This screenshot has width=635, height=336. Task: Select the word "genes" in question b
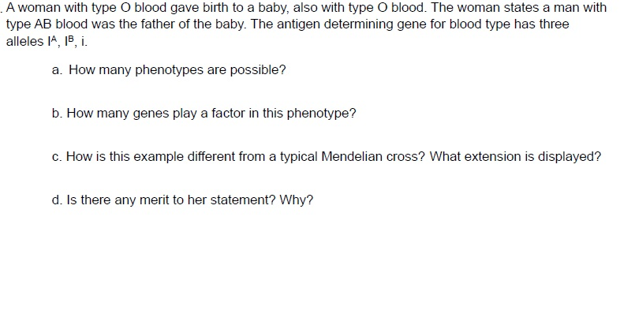(x=152, y=114)
